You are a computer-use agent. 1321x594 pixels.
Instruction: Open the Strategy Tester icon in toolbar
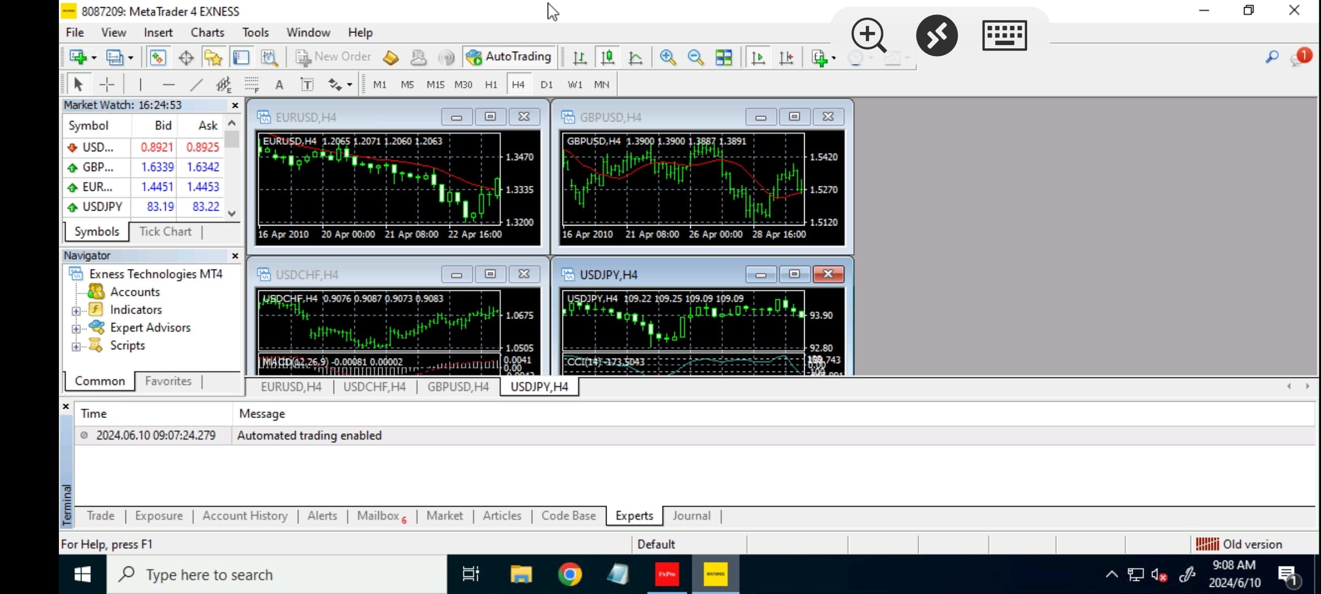[269, 57]
